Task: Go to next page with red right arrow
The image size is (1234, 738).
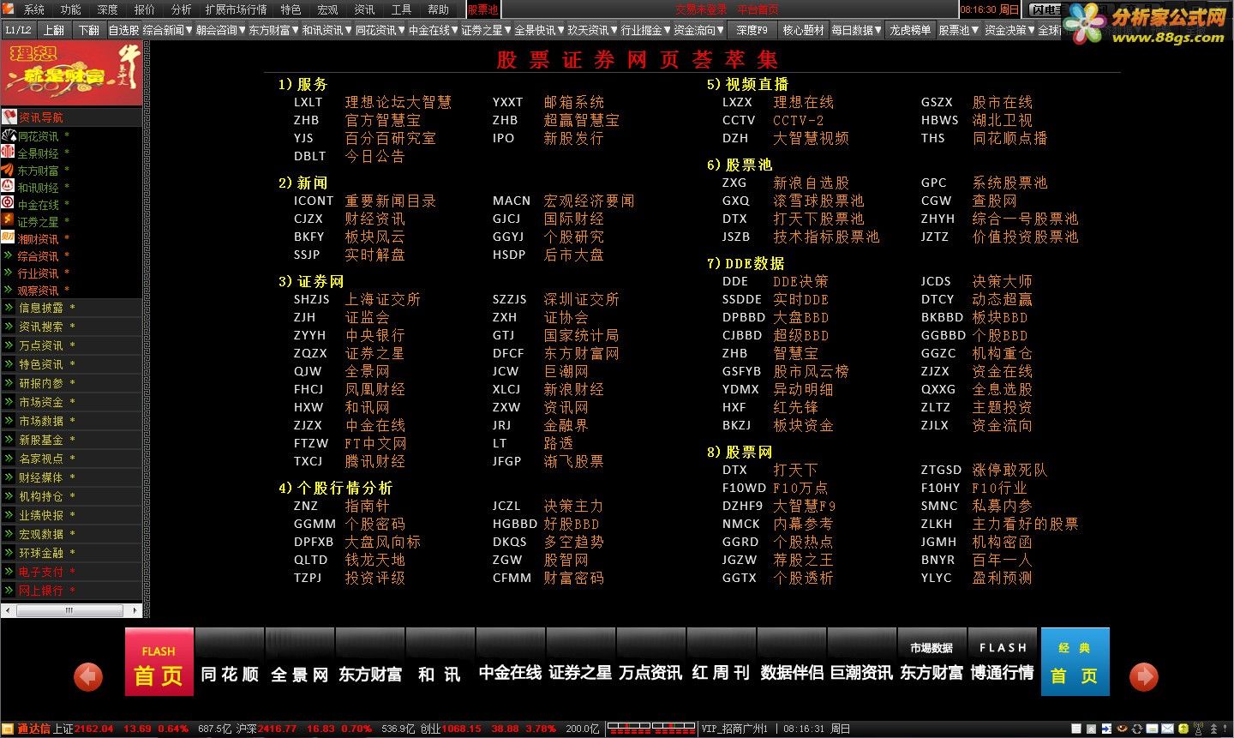Action: click(1144, 677)
